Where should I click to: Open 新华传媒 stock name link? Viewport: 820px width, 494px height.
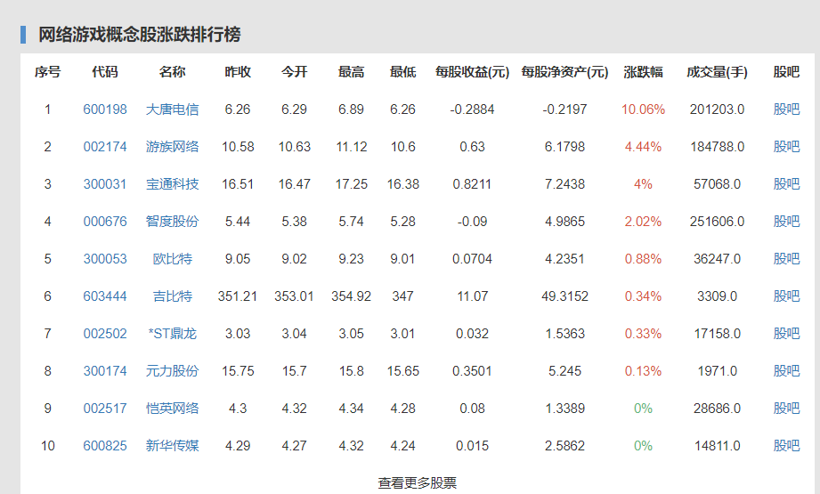[172, 446]
